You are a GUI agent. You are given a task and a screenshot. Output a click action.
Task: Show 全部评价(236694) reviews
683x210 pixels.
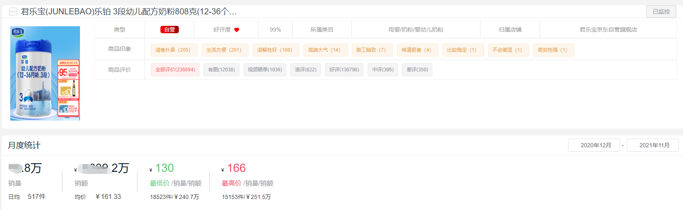[x=175, y=70]
